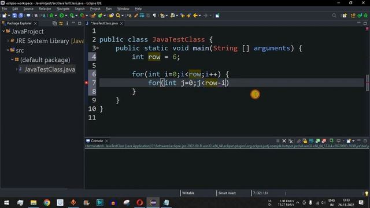
Task: Select the JavaTestClass.java editor tab
Action: tap(104, 23)
